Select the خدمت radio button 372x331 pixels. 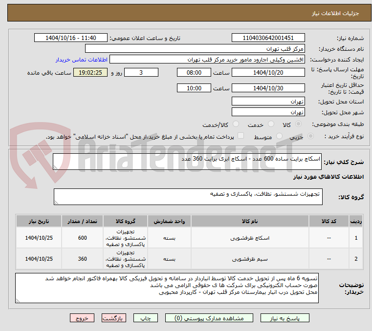(271, 124)
